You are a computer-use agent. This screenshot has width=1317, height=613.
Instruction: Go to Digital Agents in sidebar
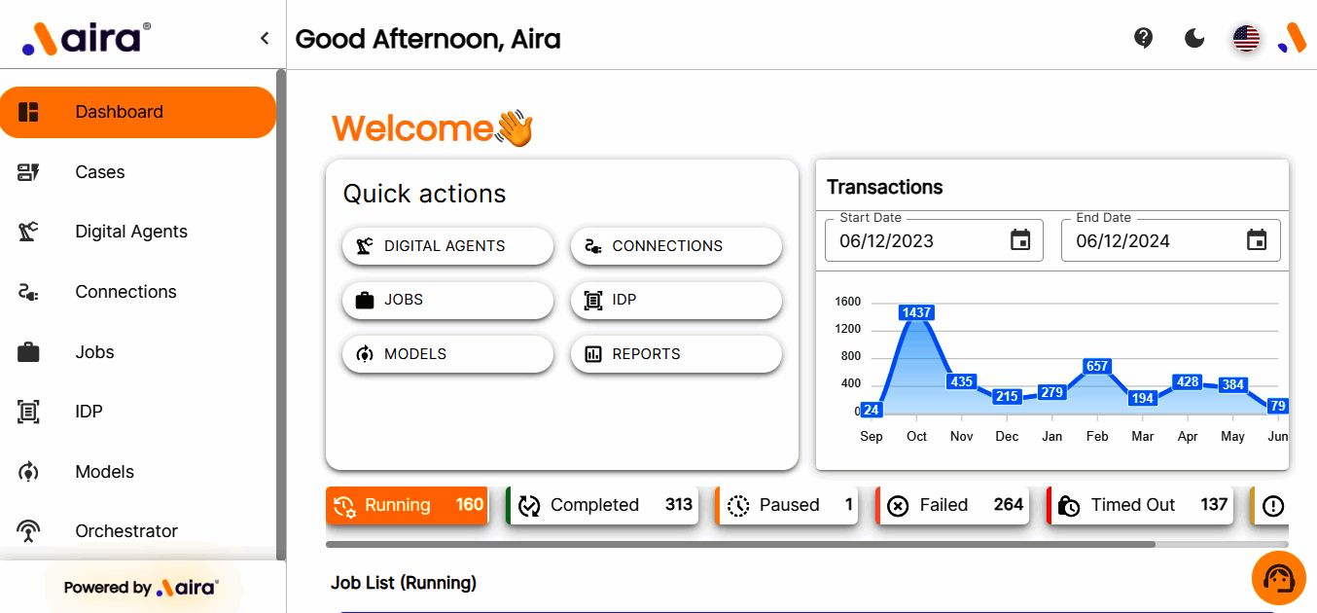click(x=131, y=232)
